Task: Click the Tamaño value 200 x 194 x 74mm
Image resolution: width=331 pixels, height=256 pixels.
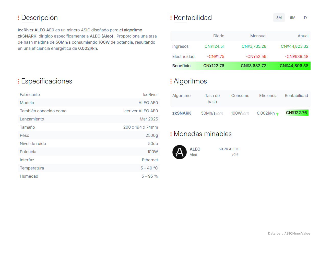Action: [140, 127]
